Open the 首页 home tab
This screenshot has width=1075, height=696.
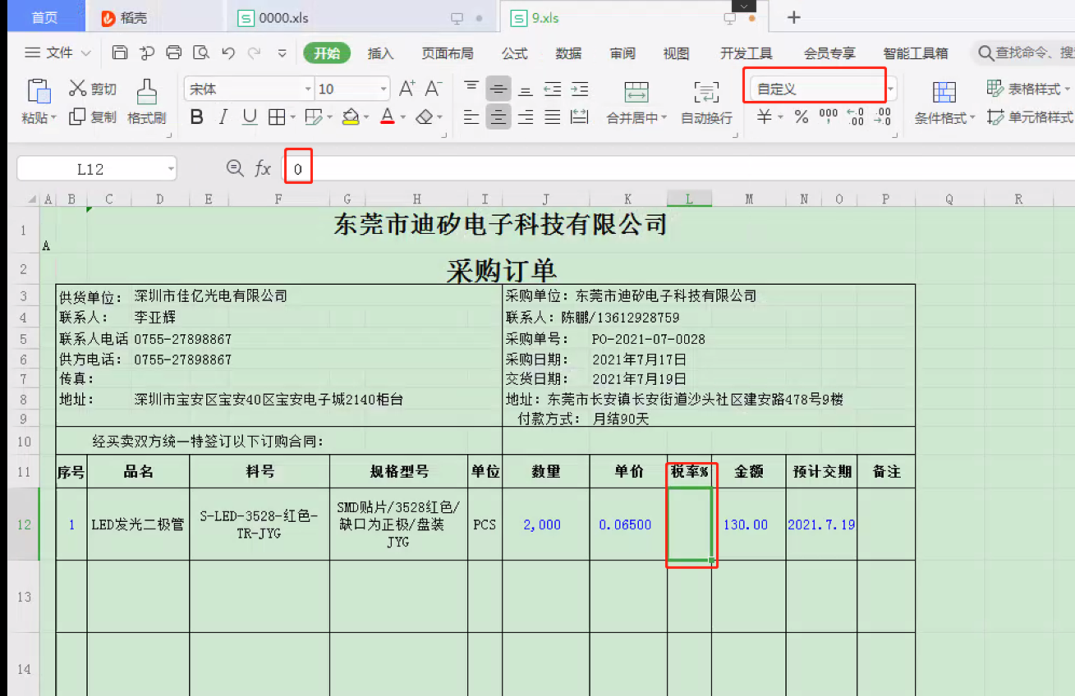click(44, 18)
